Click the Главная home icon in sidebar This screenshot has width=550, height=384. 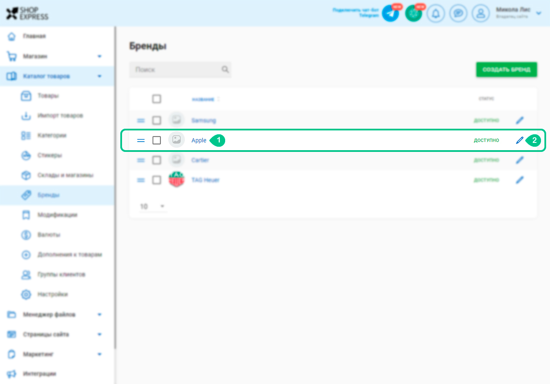(12, 36)
